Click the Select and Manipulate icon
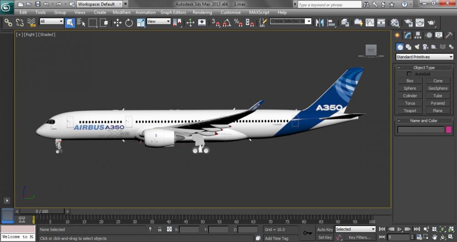This screenshot has width=457, height=242. (x=190, y=22)
